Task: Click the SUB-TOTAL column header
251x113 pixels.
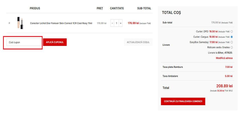Action: click(x=144, y=8)
